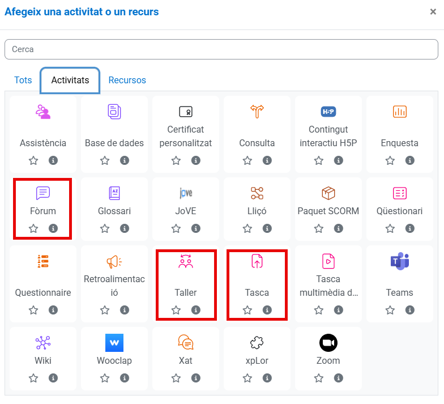The image size is (444, 404).
Task: Switch to the Recursos tab
Action: tap(127, 80)
